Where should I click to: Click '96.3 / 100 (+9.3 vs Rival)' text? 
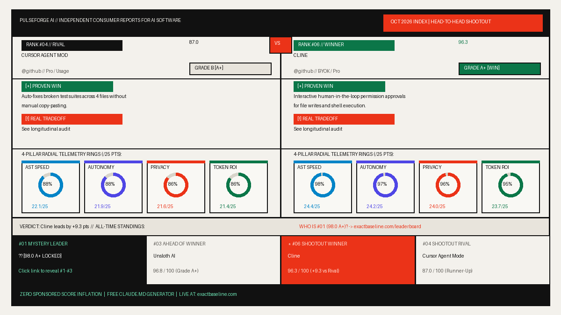point(313,271)
